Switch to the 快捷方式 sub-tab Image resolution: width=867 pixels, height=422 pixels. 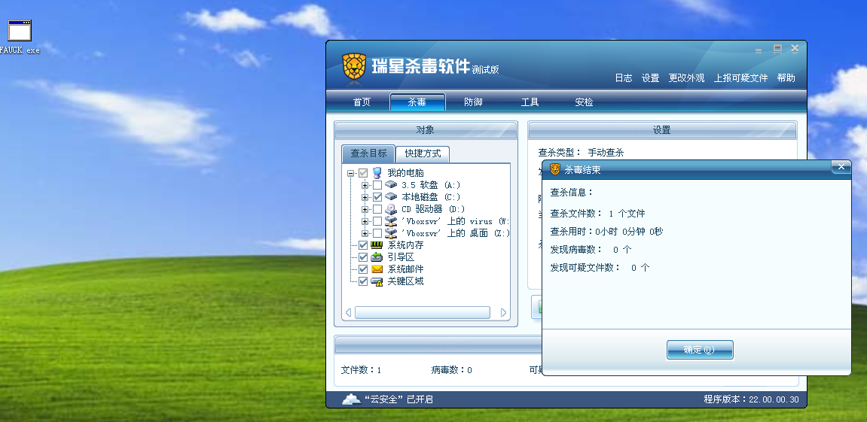click(x=423, y=154)
